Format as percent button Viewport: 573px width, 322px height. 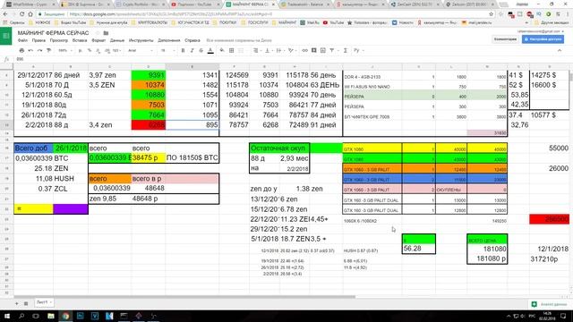pyautogui.click(x=90, y=50)
